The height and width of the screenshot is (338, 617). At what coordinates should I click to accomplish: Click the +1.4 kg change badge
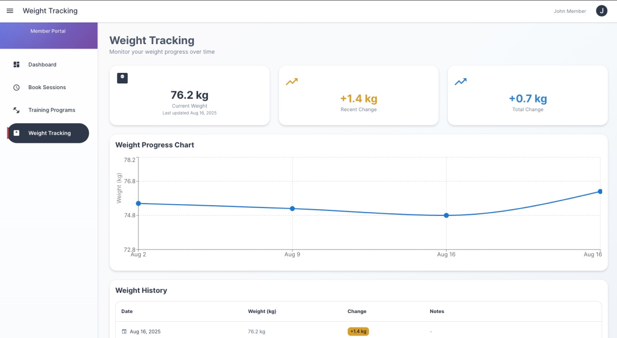[x=358, y=331]
